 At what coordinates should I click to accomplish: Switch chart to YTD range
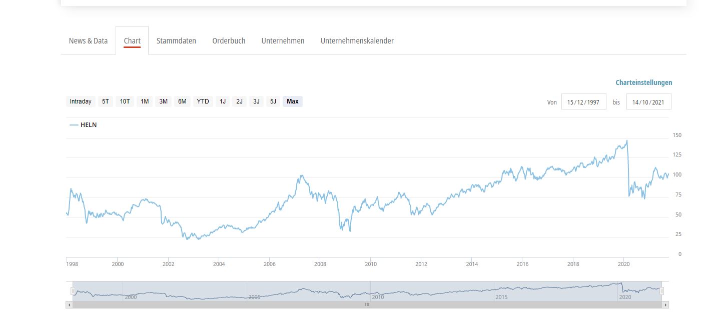pyautogui.click(x=203, y=101)
